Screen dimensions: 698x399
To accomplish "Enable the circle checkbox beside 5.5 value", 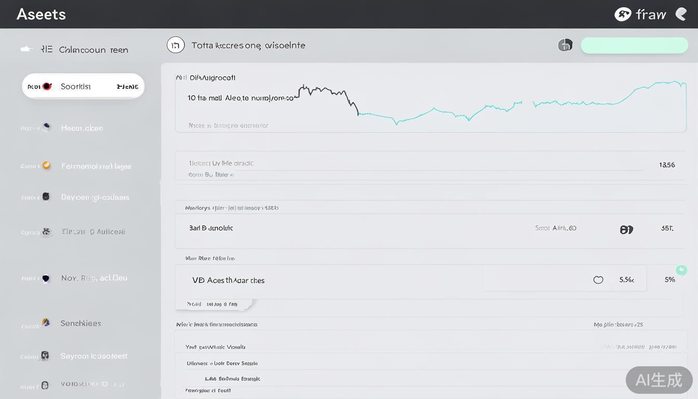I will pos(598,280).
